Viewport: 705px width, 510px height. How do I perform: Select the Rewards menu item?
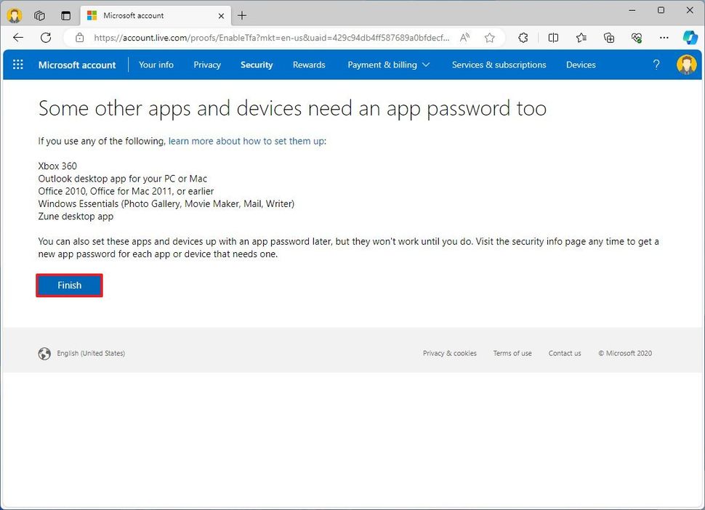[x=308, y=65]
